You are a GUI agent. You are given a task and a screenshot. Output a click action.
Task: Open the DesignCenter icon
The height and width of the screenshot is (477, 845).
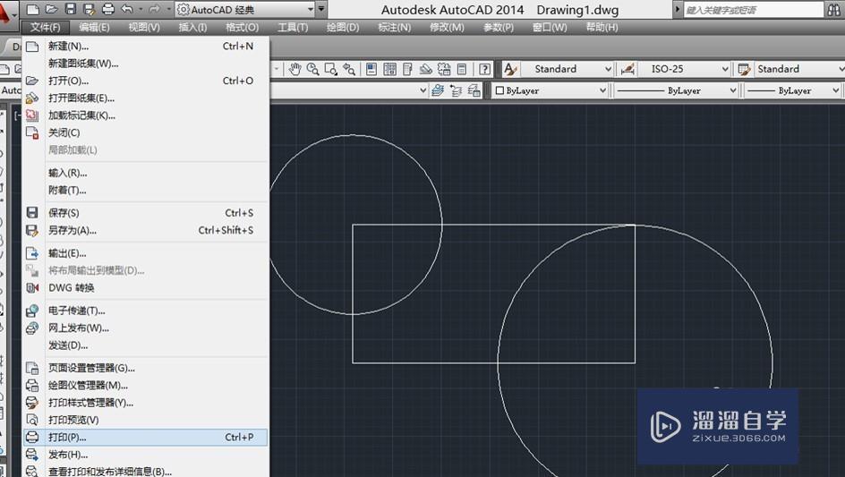[x=389, y=69]
